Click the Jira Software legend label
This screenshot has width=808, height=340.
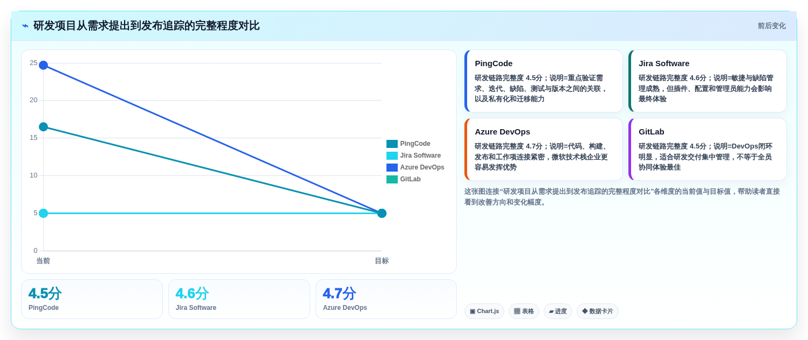420,155
